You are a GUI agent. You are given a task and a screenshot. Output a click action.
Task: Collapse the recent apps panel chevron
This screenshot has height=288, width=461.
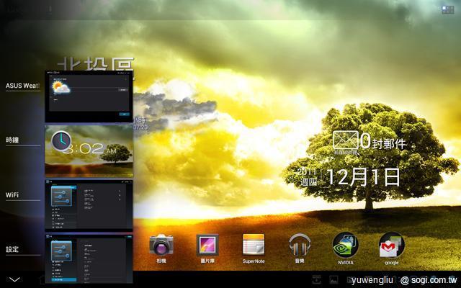14,279
